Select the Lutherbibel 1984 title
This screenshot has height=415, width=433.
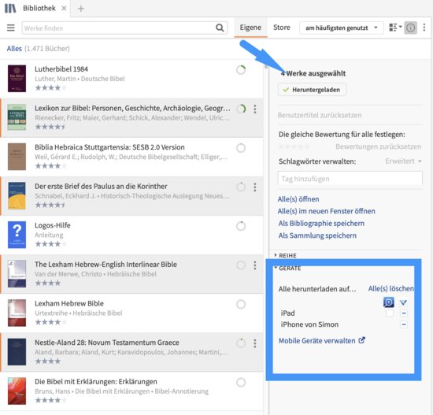(61, 69)
